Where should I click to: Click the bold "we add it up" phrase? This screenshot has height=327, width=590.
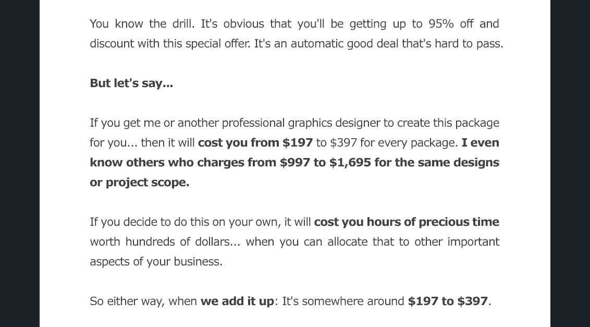[237, 301]
